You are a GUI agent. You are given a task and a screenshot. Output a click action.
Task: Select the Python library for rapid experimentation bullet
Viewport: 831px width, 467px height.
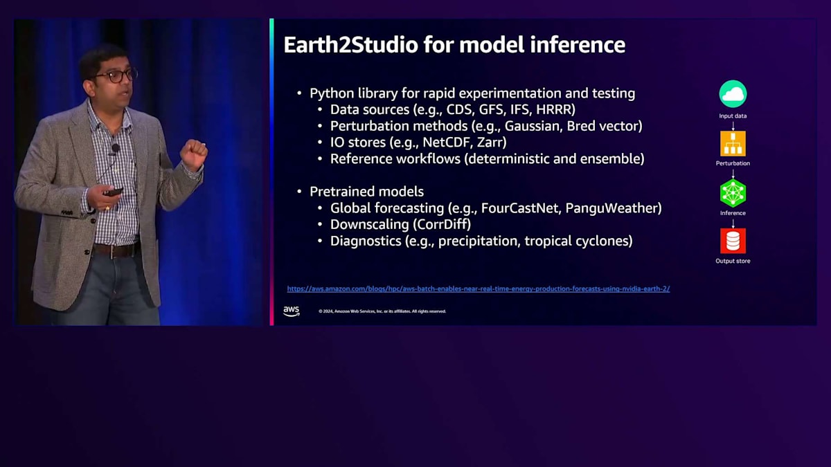[472, 93]
